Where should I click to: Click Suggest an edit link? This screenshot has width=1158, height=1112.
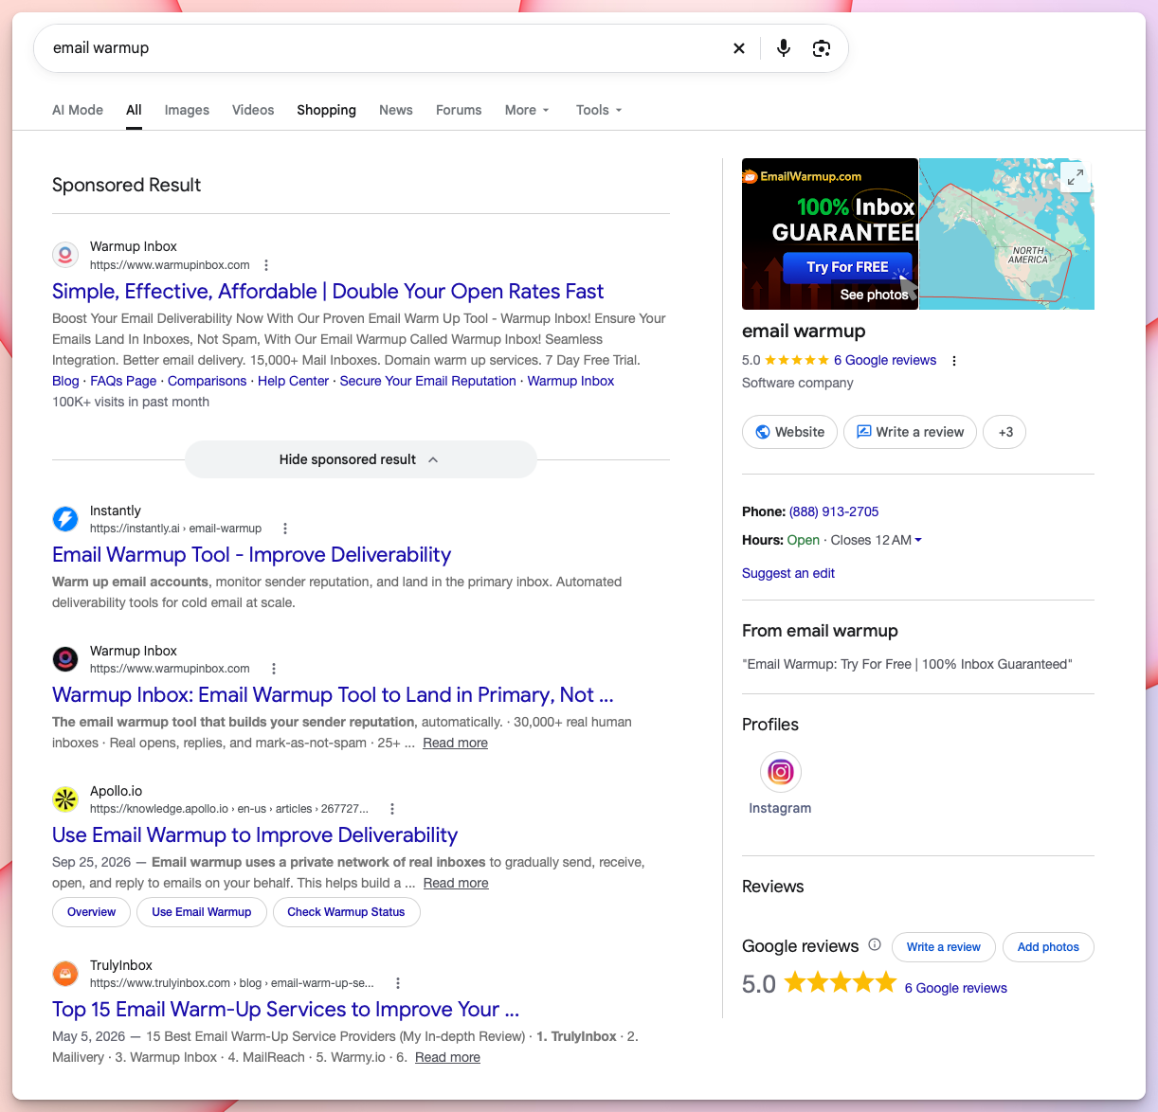point(788,573)
